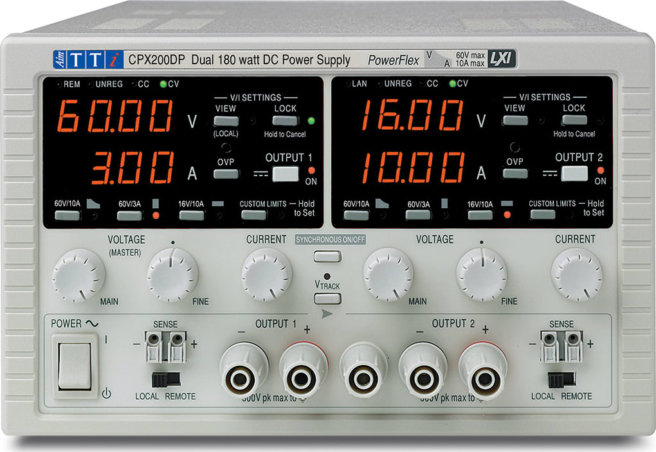This screenshot has width=656, height=452.
Task: Select 16V/10A range on Output 2
Action: (x=480, y=215)
